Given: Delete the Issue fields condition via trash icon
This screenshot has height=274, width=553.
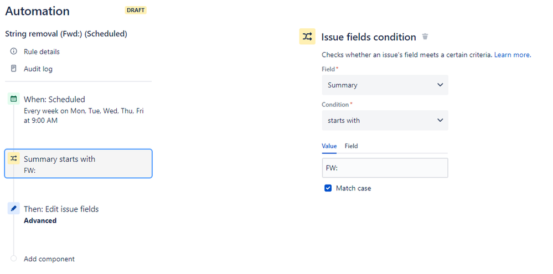Looking at the screenshot, I should (425, 37).
